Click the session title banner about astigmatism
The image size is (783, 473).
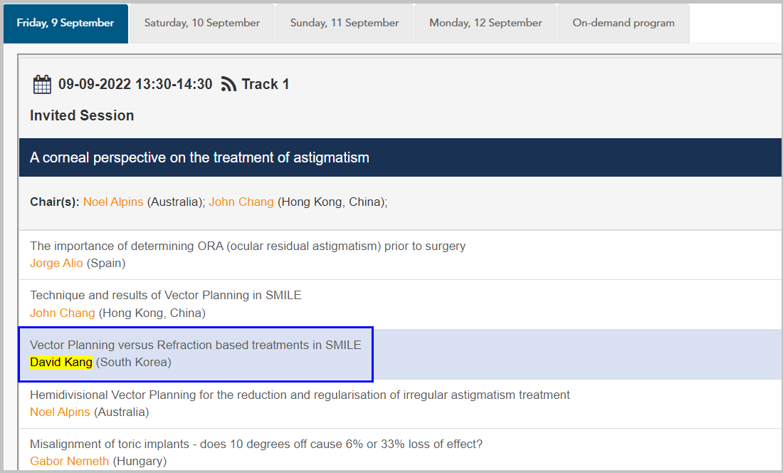pyautogui.click(x=199, y=157)
